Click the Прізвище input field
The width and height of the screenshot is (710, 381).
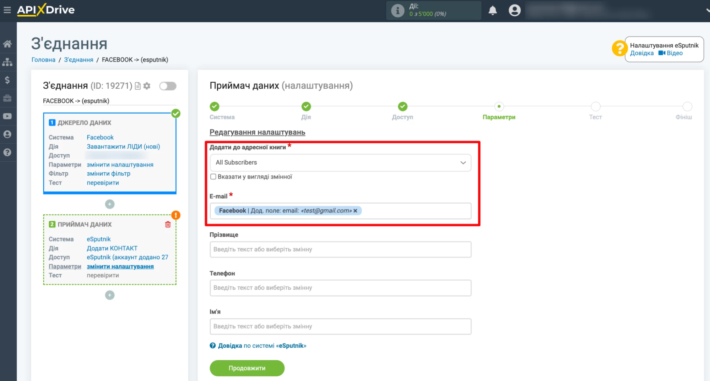click(341, 249)
